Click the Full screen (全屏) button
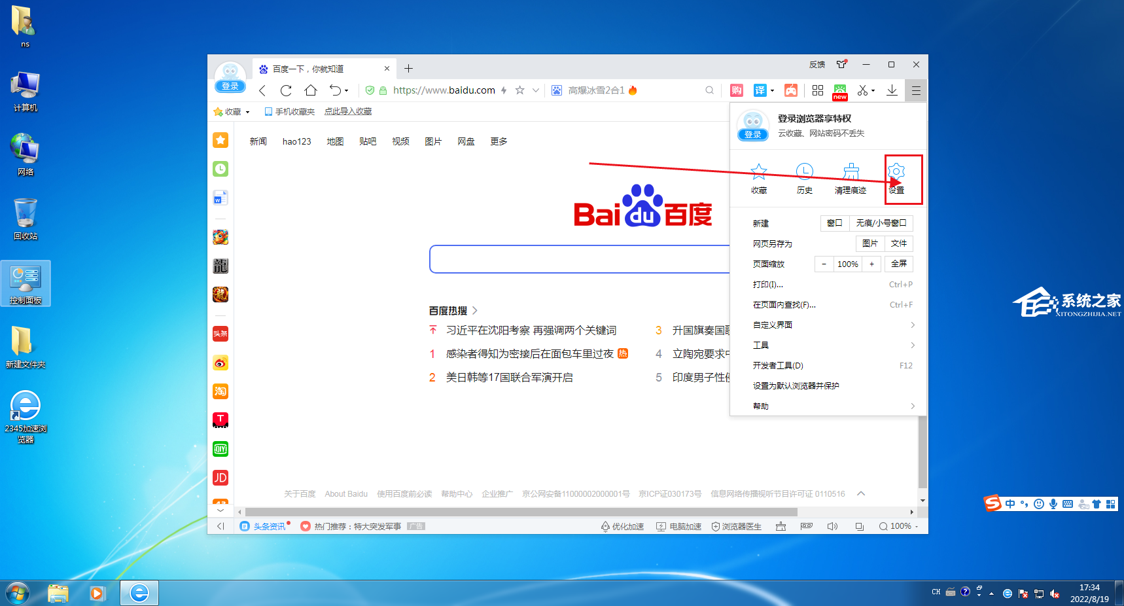Viewport: 1124px width, 606px height. (x=899, y=264)
